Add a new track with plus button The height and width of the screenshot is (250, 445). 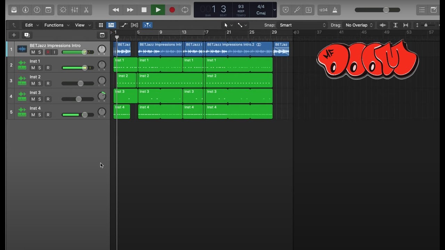[14, 35]
